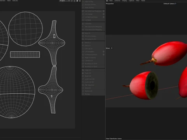This screenshot has width=187, height=140.
Task: Click the Reset UV icon
Action: click(83, 76)
